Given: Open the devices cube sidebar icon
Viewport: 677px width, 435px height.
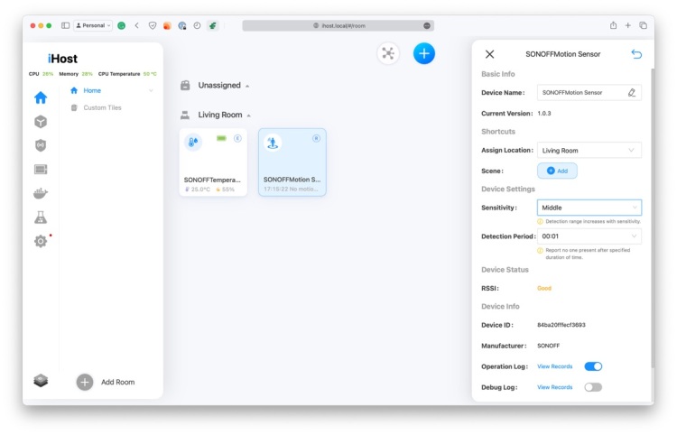Looking at the screenshot, I should pos(41,122).
